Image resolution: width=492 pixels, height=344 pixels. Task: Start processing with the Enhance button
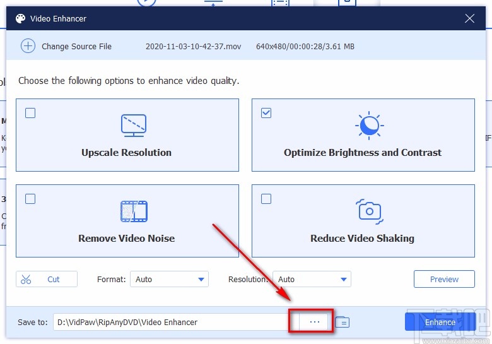[x=440, y=322]
